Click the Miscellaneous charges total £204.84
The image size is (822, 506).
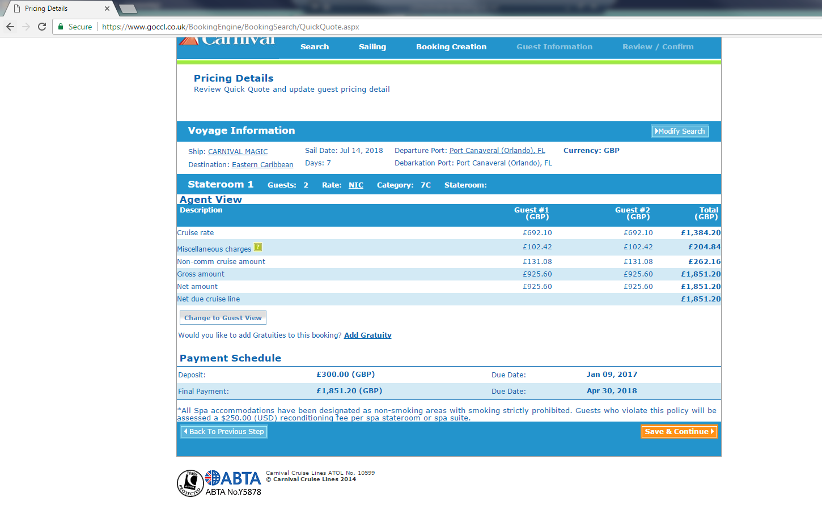(x=705, y=247)
